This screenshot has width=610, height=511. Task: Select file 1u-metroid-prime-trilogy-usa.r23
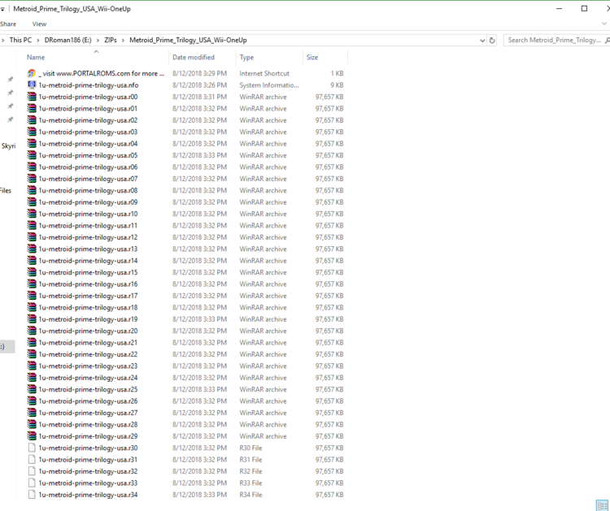pyautogui.click(x=88, y=366)
